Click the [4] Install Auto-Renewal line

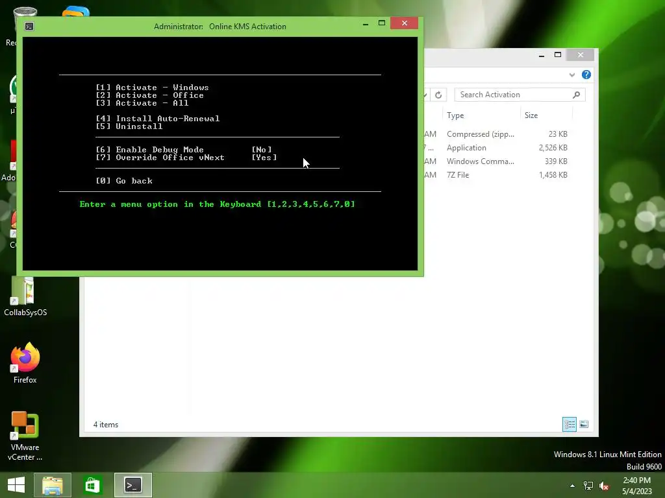point(158,119)
